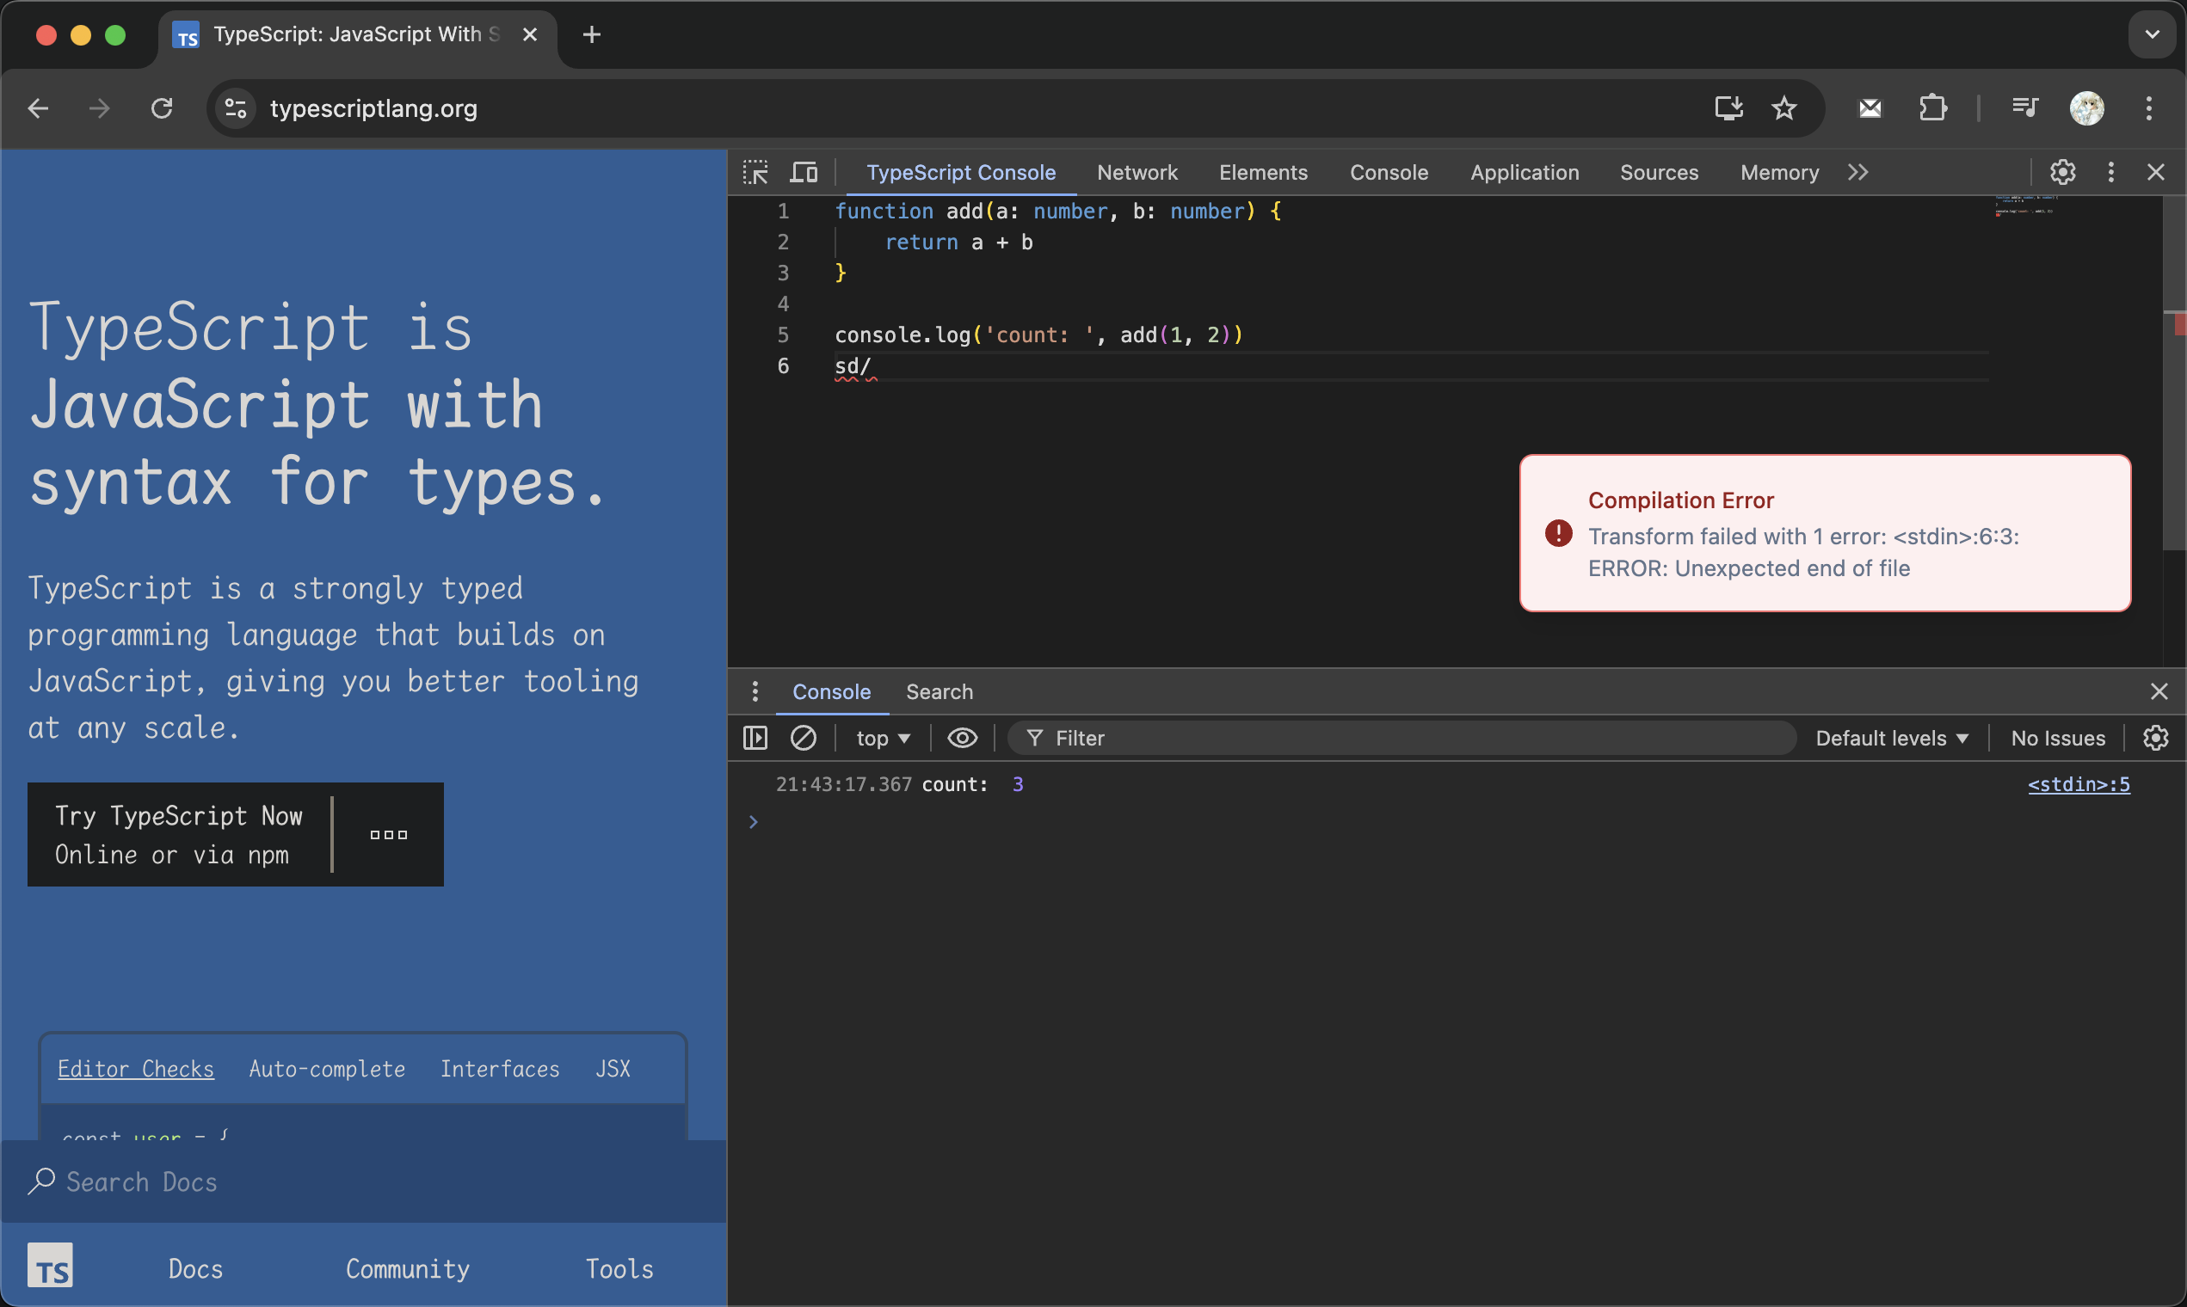Close the DevTools panel
This screenshot has height=1307, width=2187.
click(x=2155, y=172)
